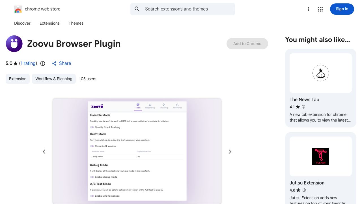The height and width of the screenshot is (204, 362).
Task: Open the three-dot more options menu
Action: tap(309, 9)
